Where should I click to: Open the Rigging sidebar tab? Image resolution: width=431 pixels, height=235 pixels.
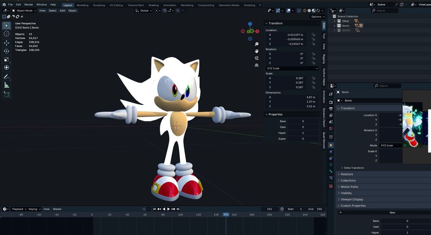tap(324, 59)
